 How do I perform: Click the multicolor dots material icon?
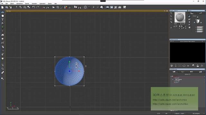[66, 7]
